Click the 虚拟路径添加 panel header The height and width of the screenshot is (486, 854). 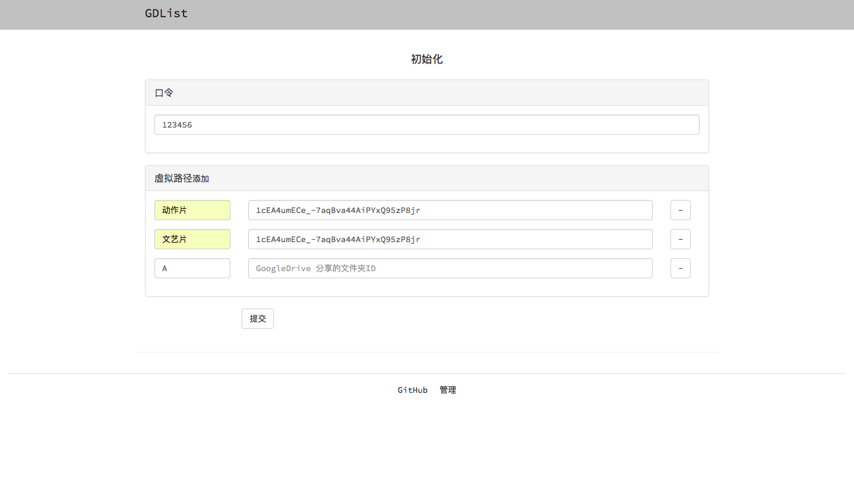click(x=426, y=178)
